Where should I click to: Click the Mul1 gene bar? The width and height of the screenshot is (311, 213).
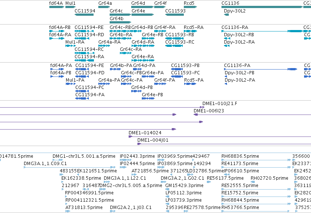pos(71,7)
